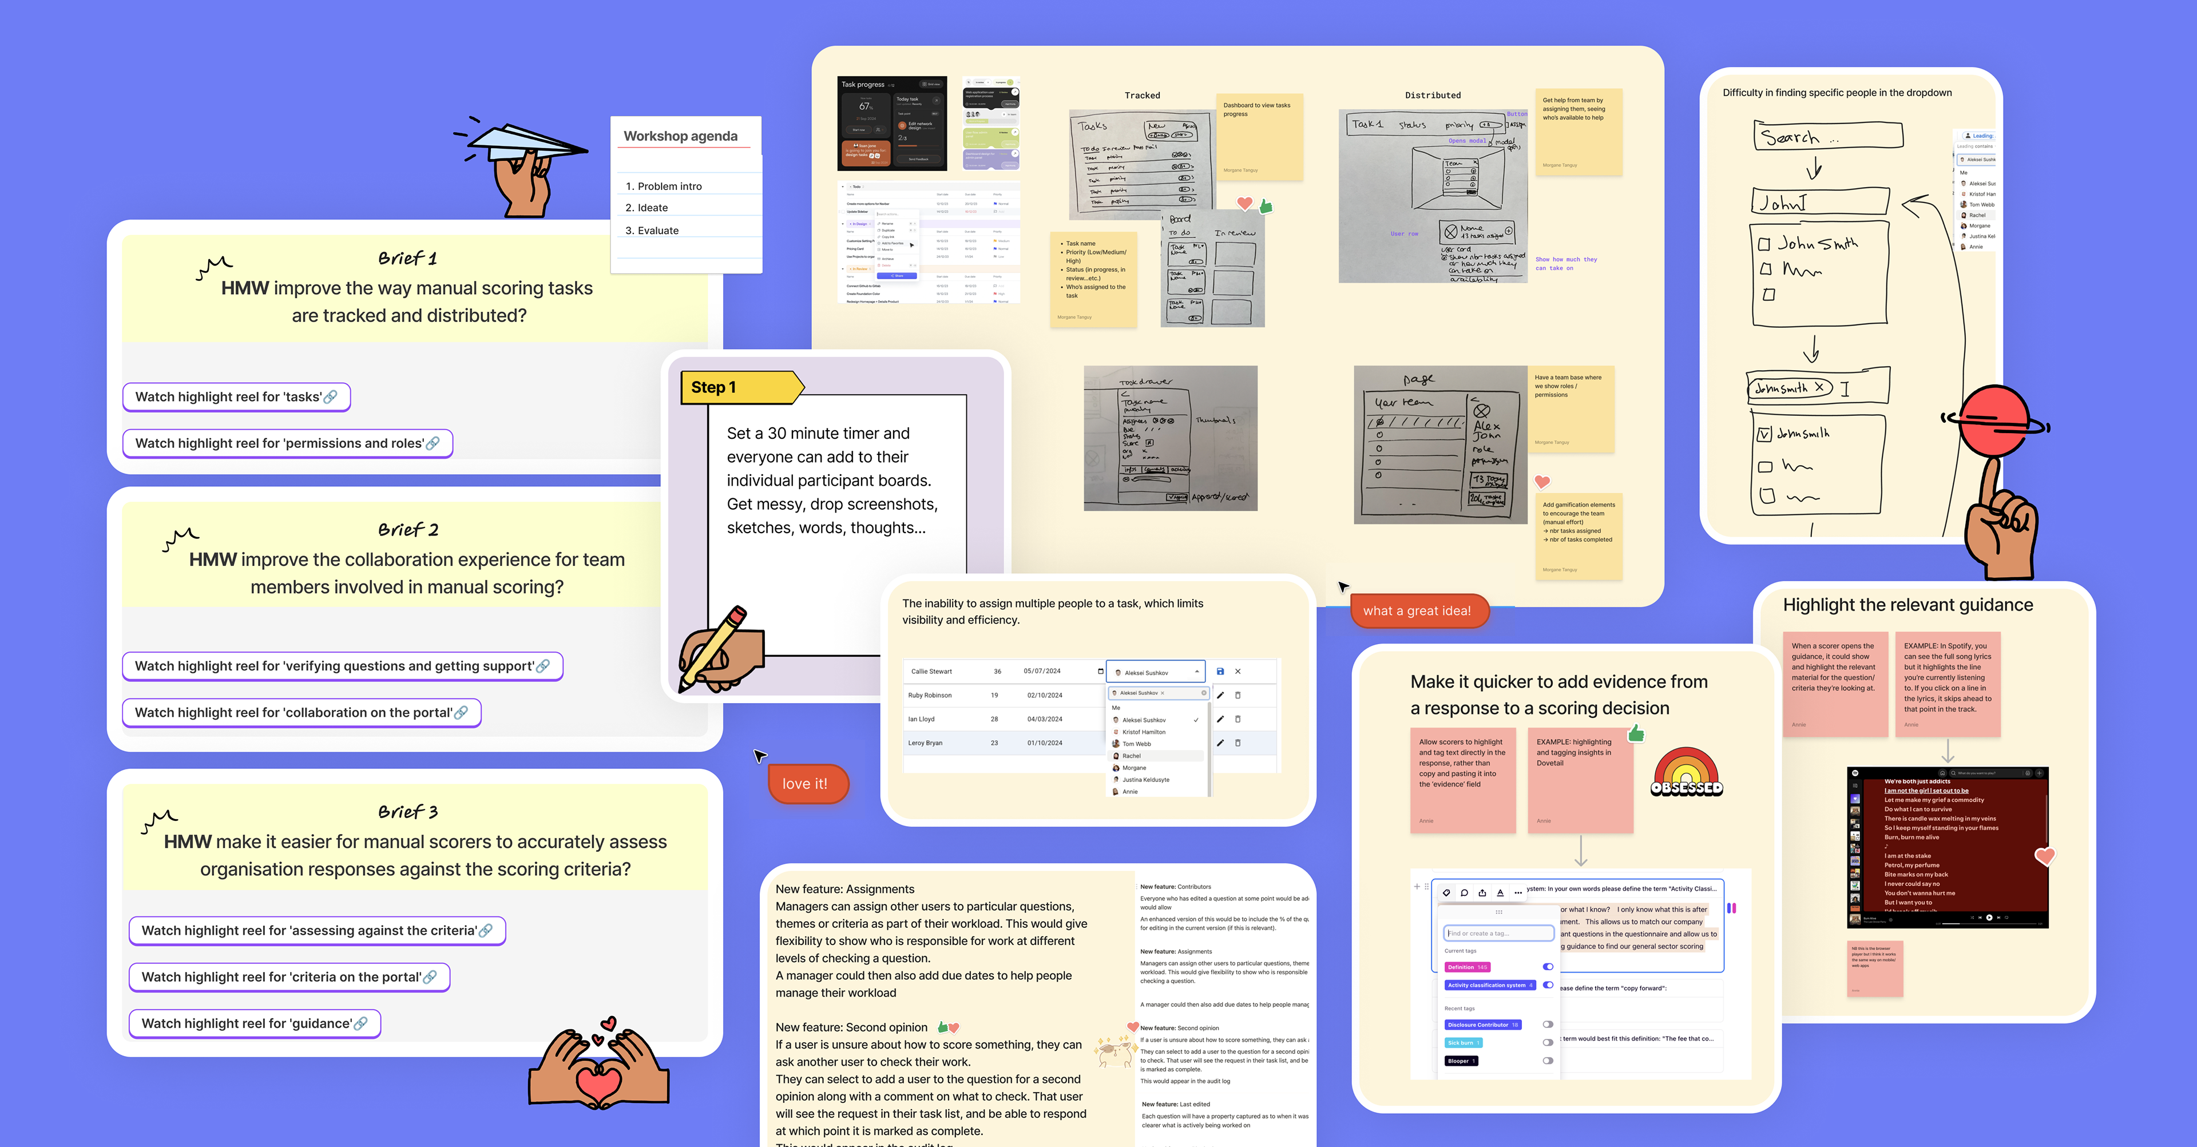Click the blue save icon in Callie Stewart row
The image size is (2197, 1147).
point(1220,672)
